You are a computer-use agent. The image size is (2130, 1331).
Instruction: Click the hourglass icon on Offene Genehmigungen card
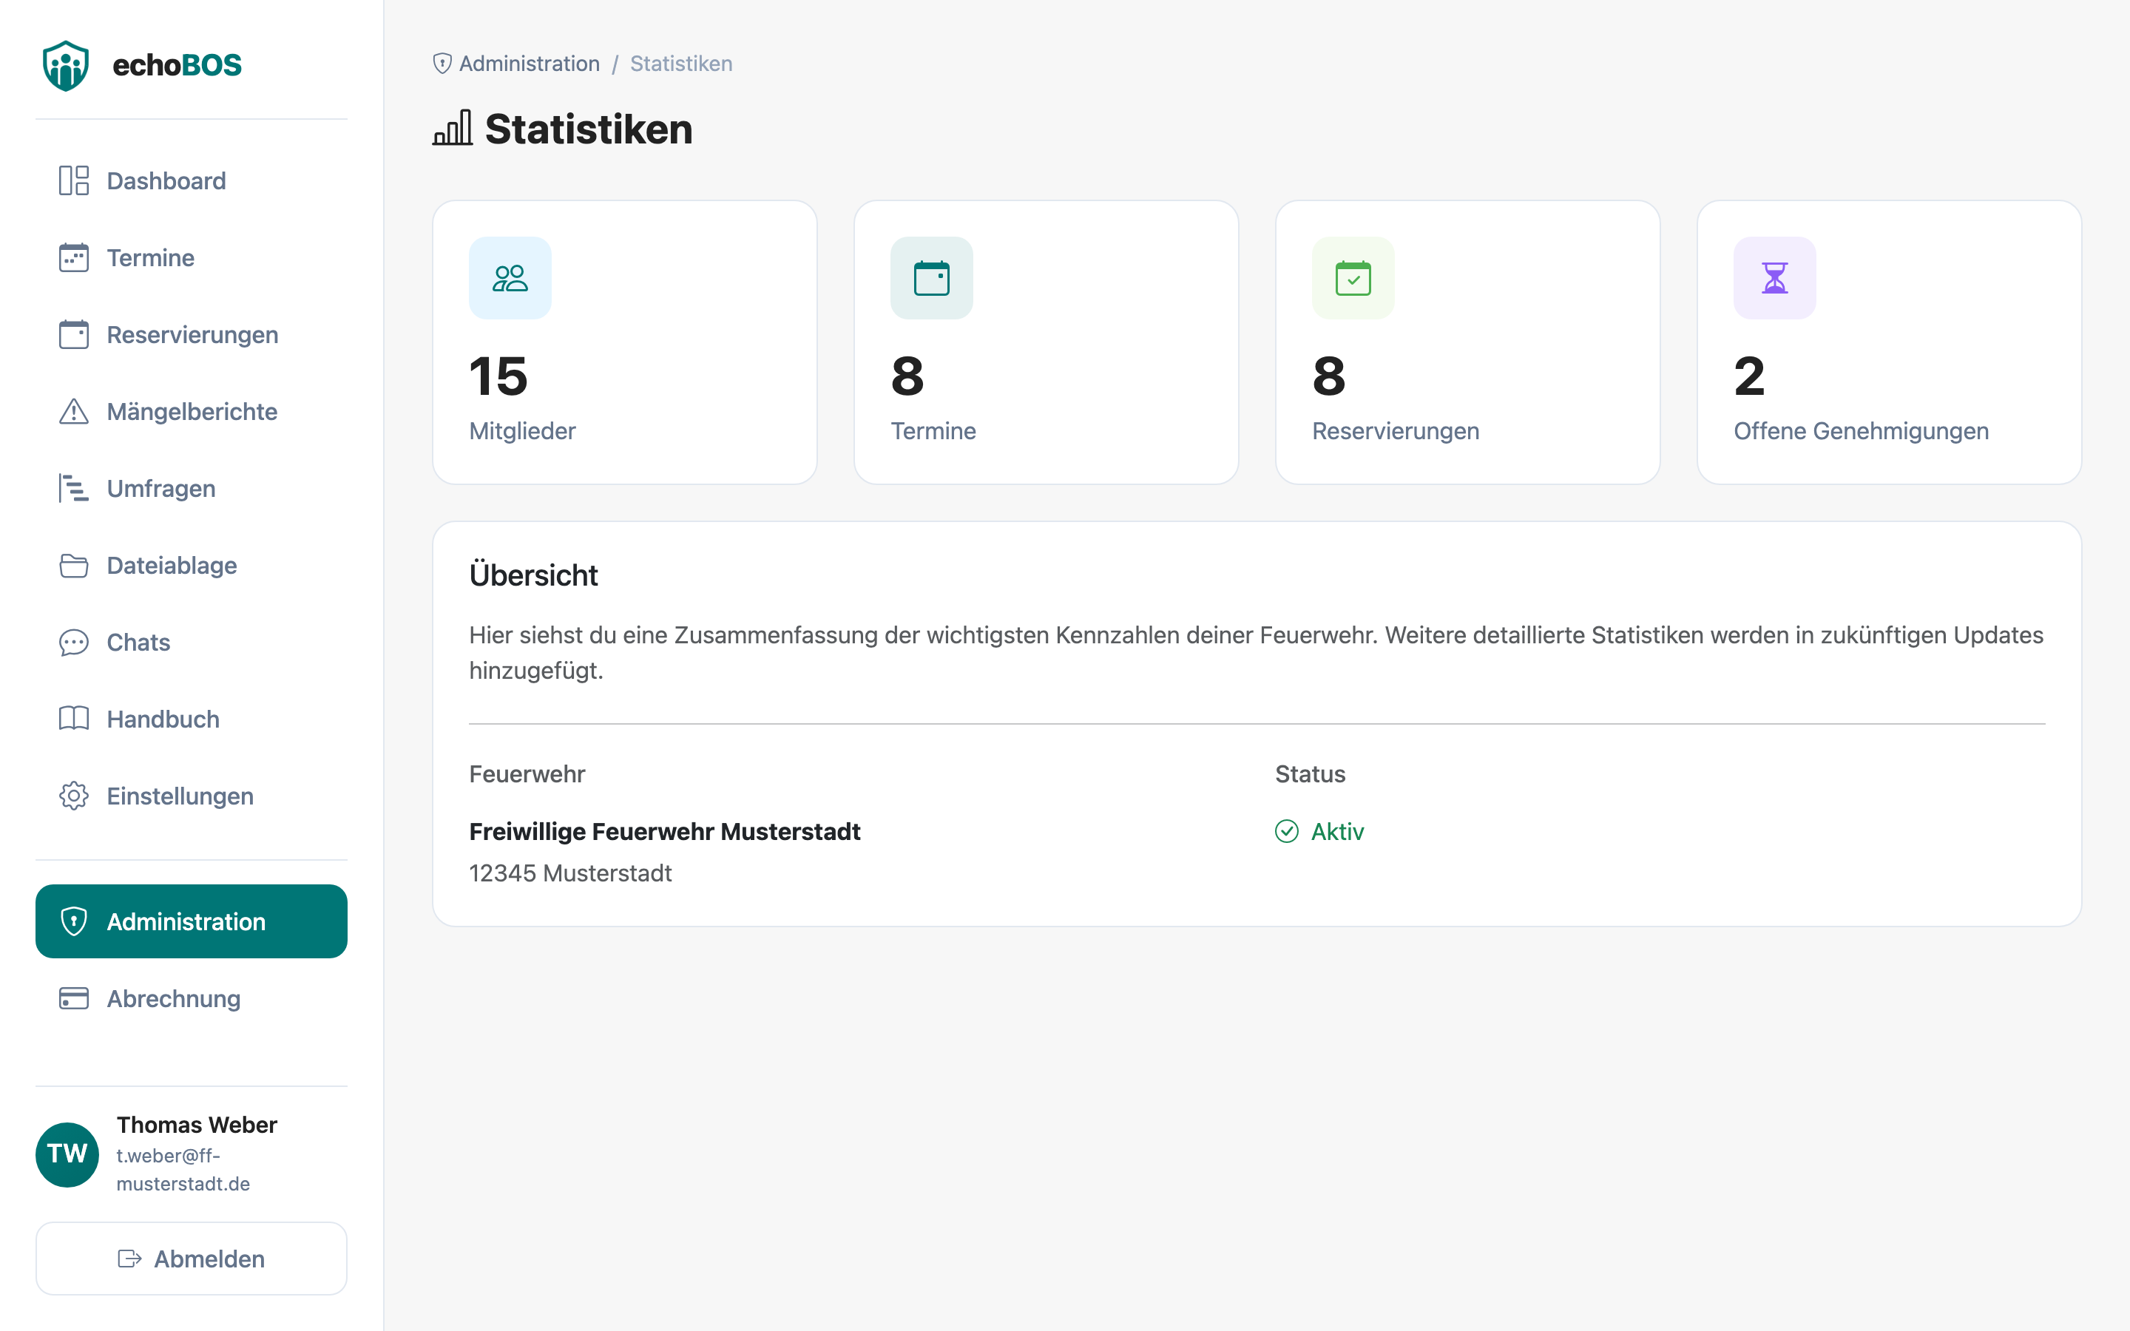click(x=1775, y=278)
